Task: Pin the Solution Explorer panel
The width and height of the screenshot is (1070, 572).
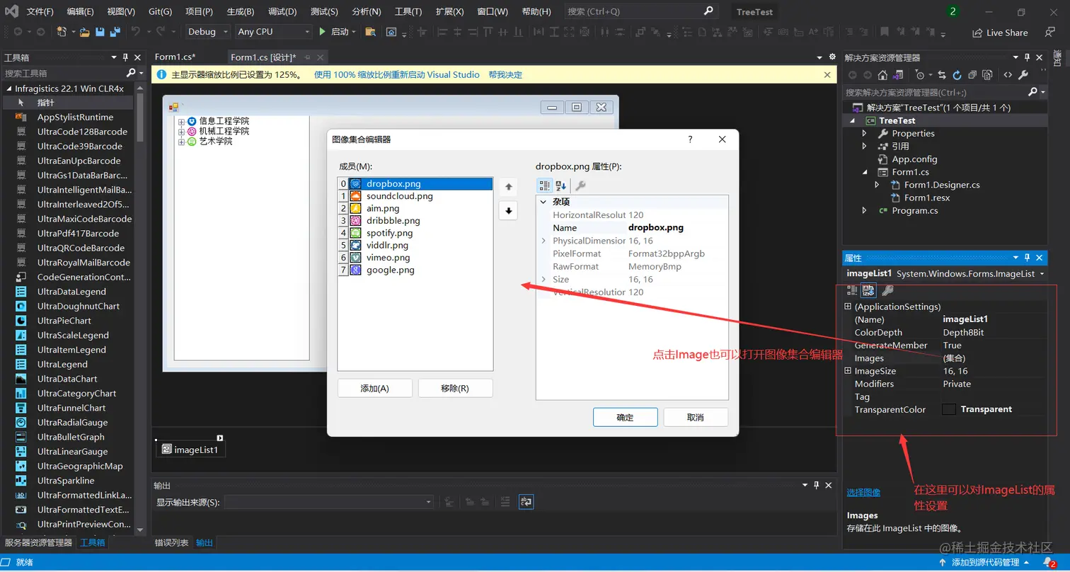Action: (x=1027, y=57)
